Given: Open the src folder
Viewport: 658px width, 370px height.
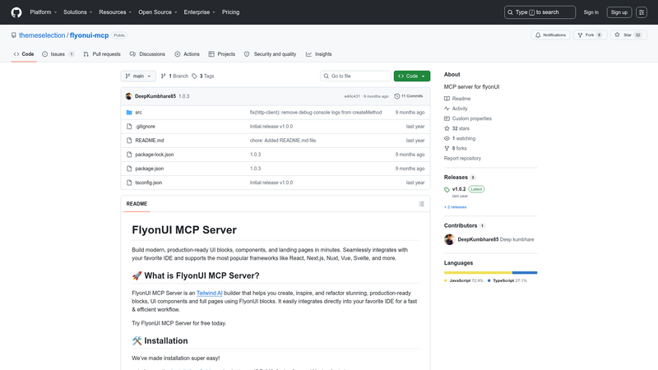Looking at the screenshot, I should click(x=138, y=113).
